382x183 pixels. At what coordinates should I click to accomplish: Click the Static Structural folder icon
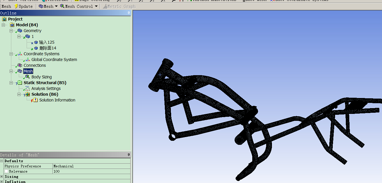pyautogui.click(x=20, y=83)
